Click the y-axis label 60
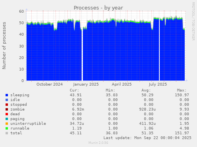This screenshot has height=147, width=197. click(x=21, y=11)
